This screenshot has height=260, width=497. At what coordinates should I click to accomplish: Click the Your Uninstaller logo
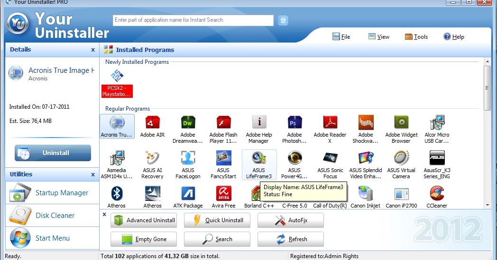coord(18,23)
